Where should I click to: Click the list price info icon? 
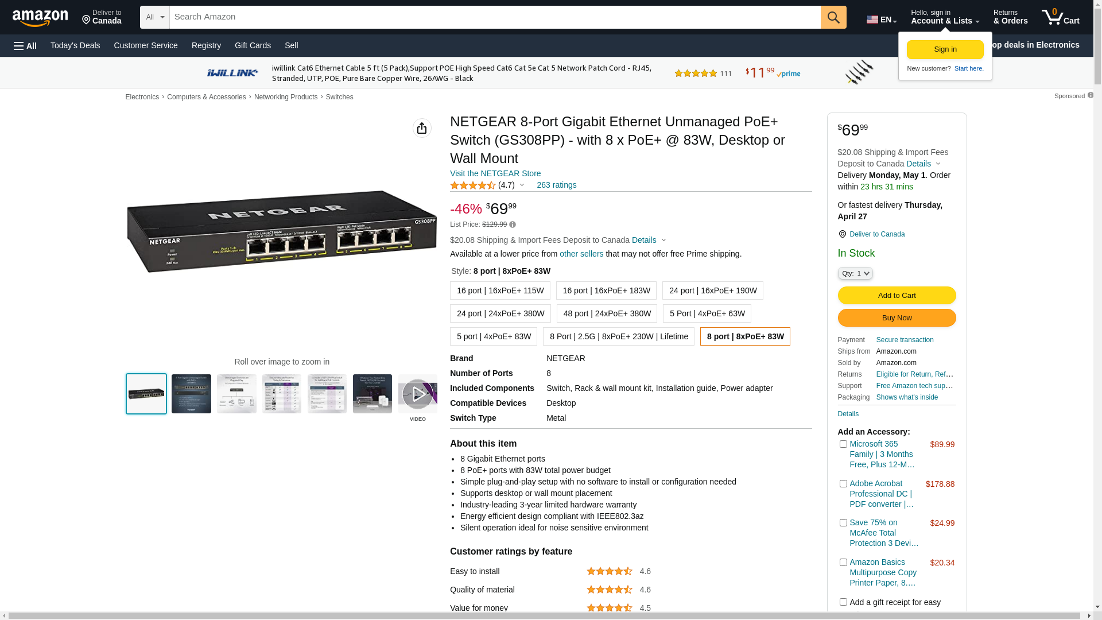(513, 225)
